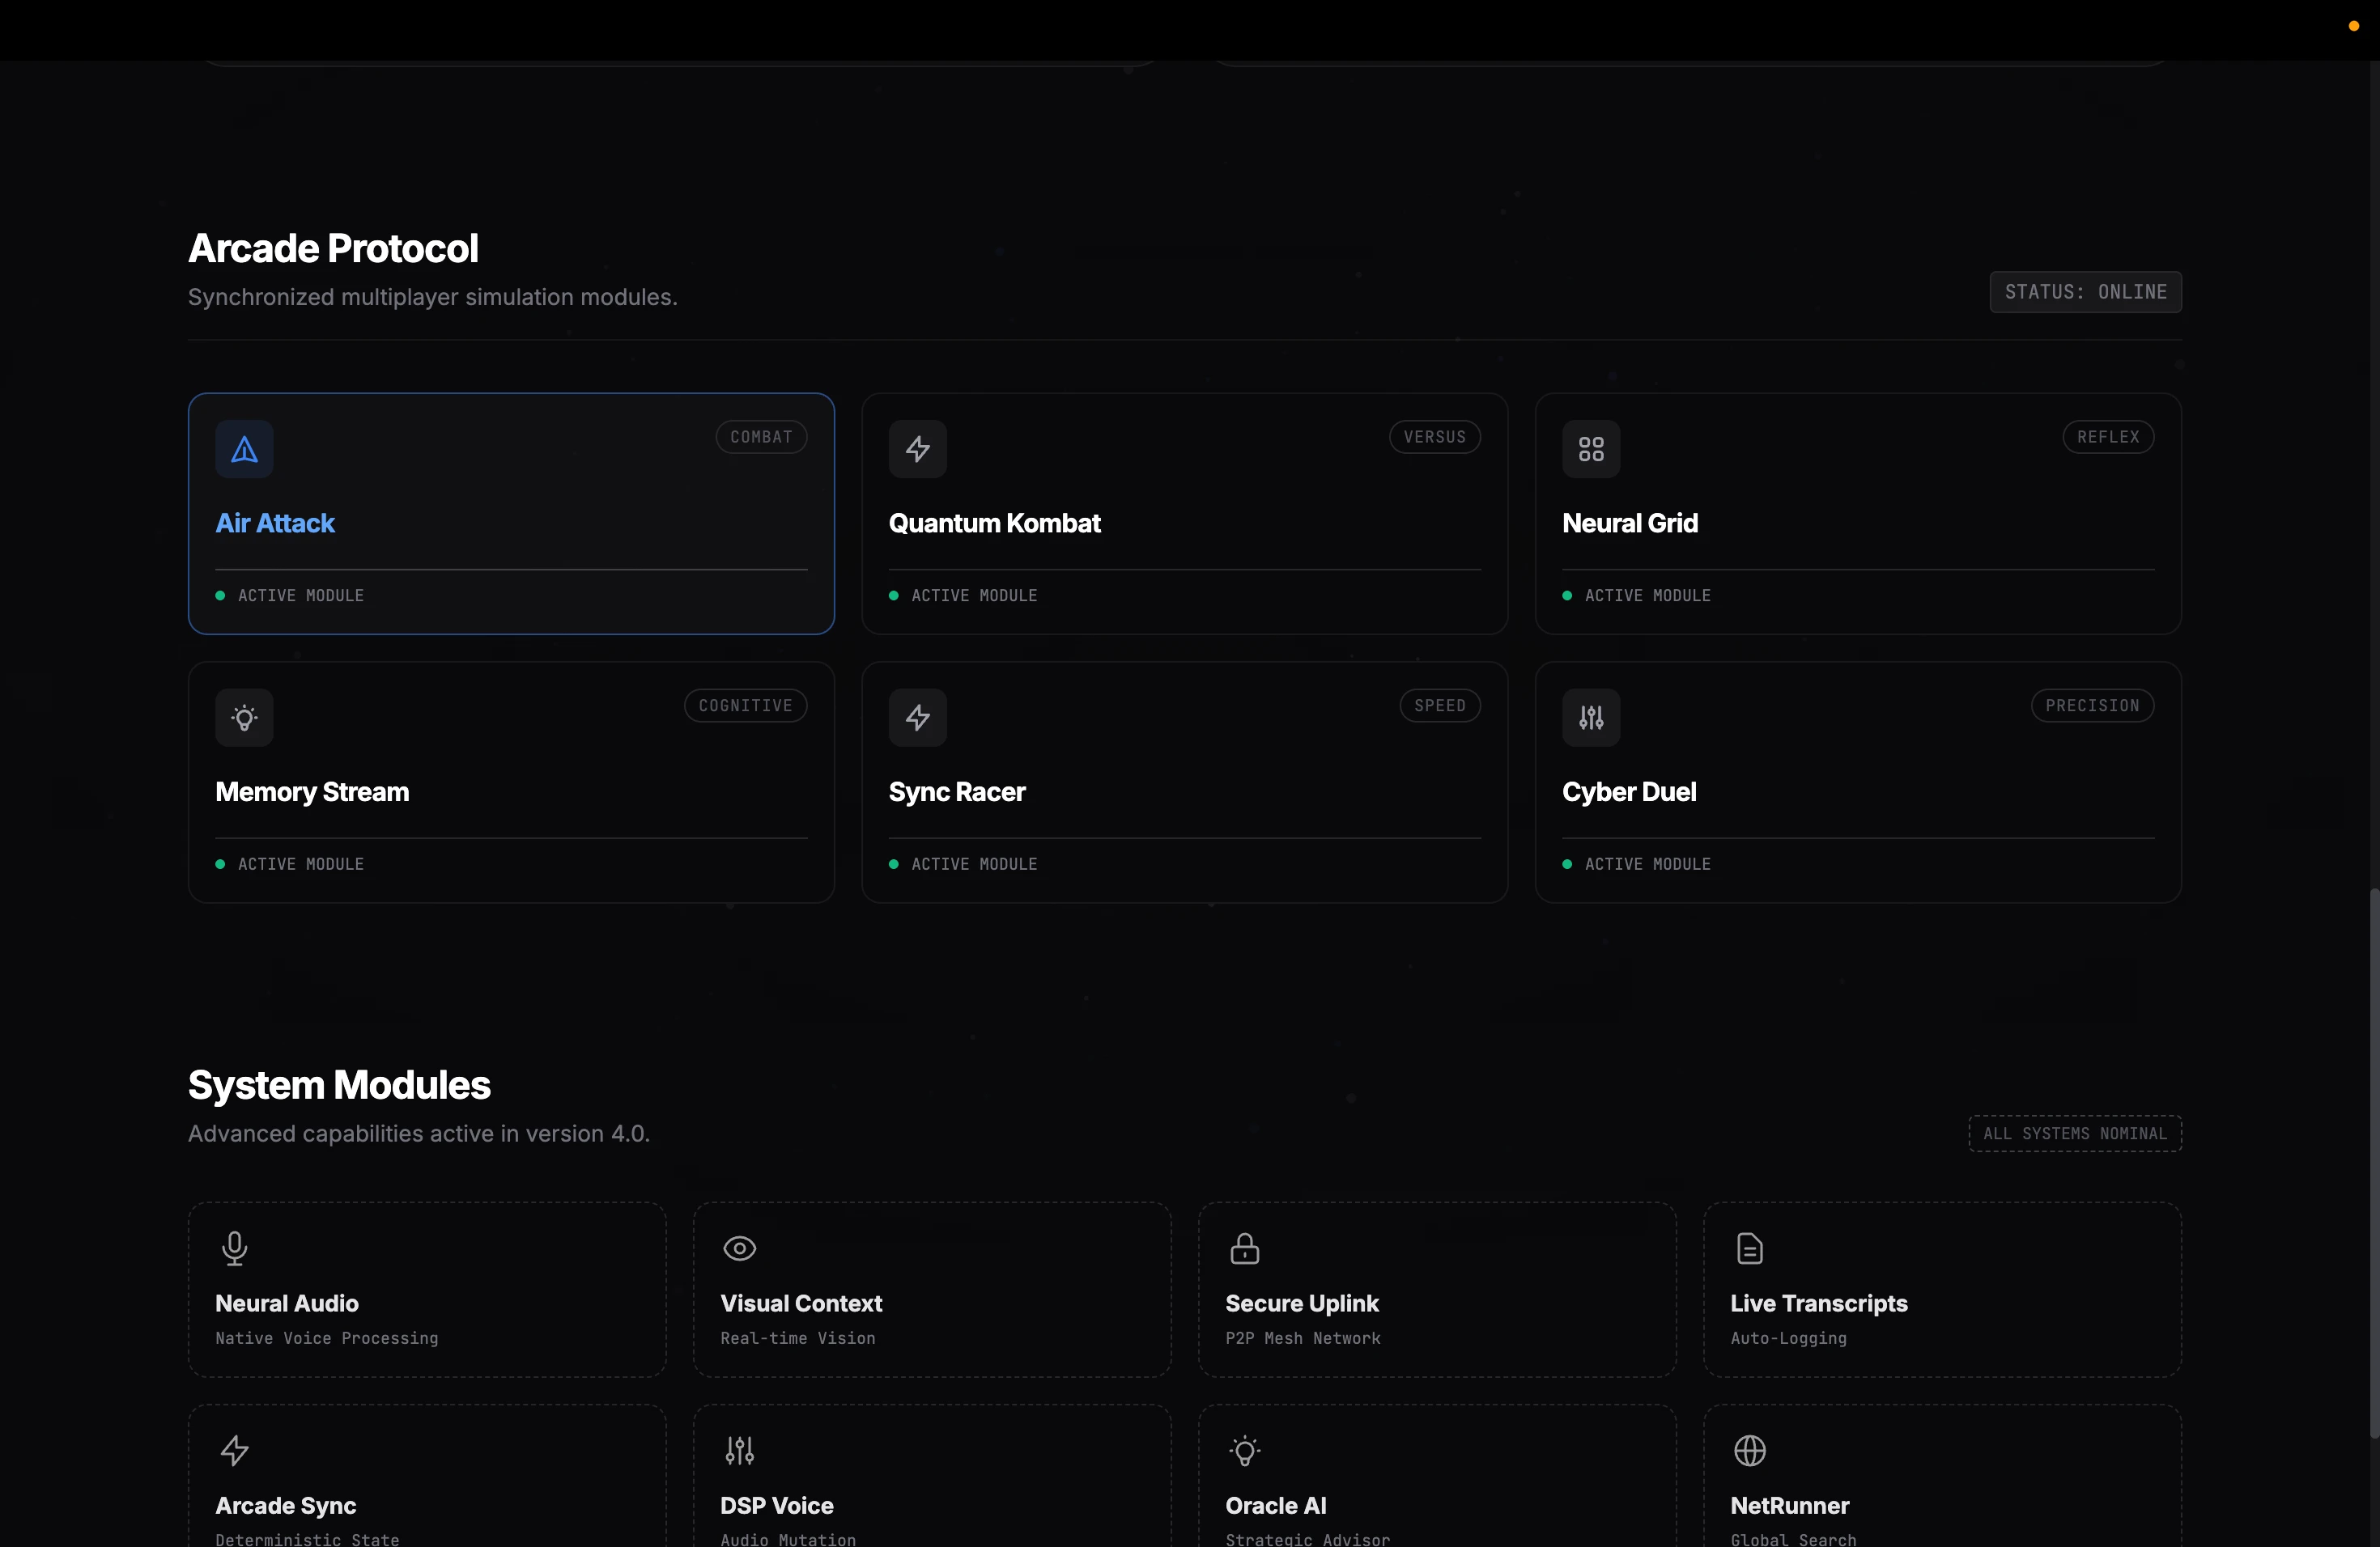Open the Air Attack game title
The height and width of the screenshot is (1547, 2380).
[275, 523]
